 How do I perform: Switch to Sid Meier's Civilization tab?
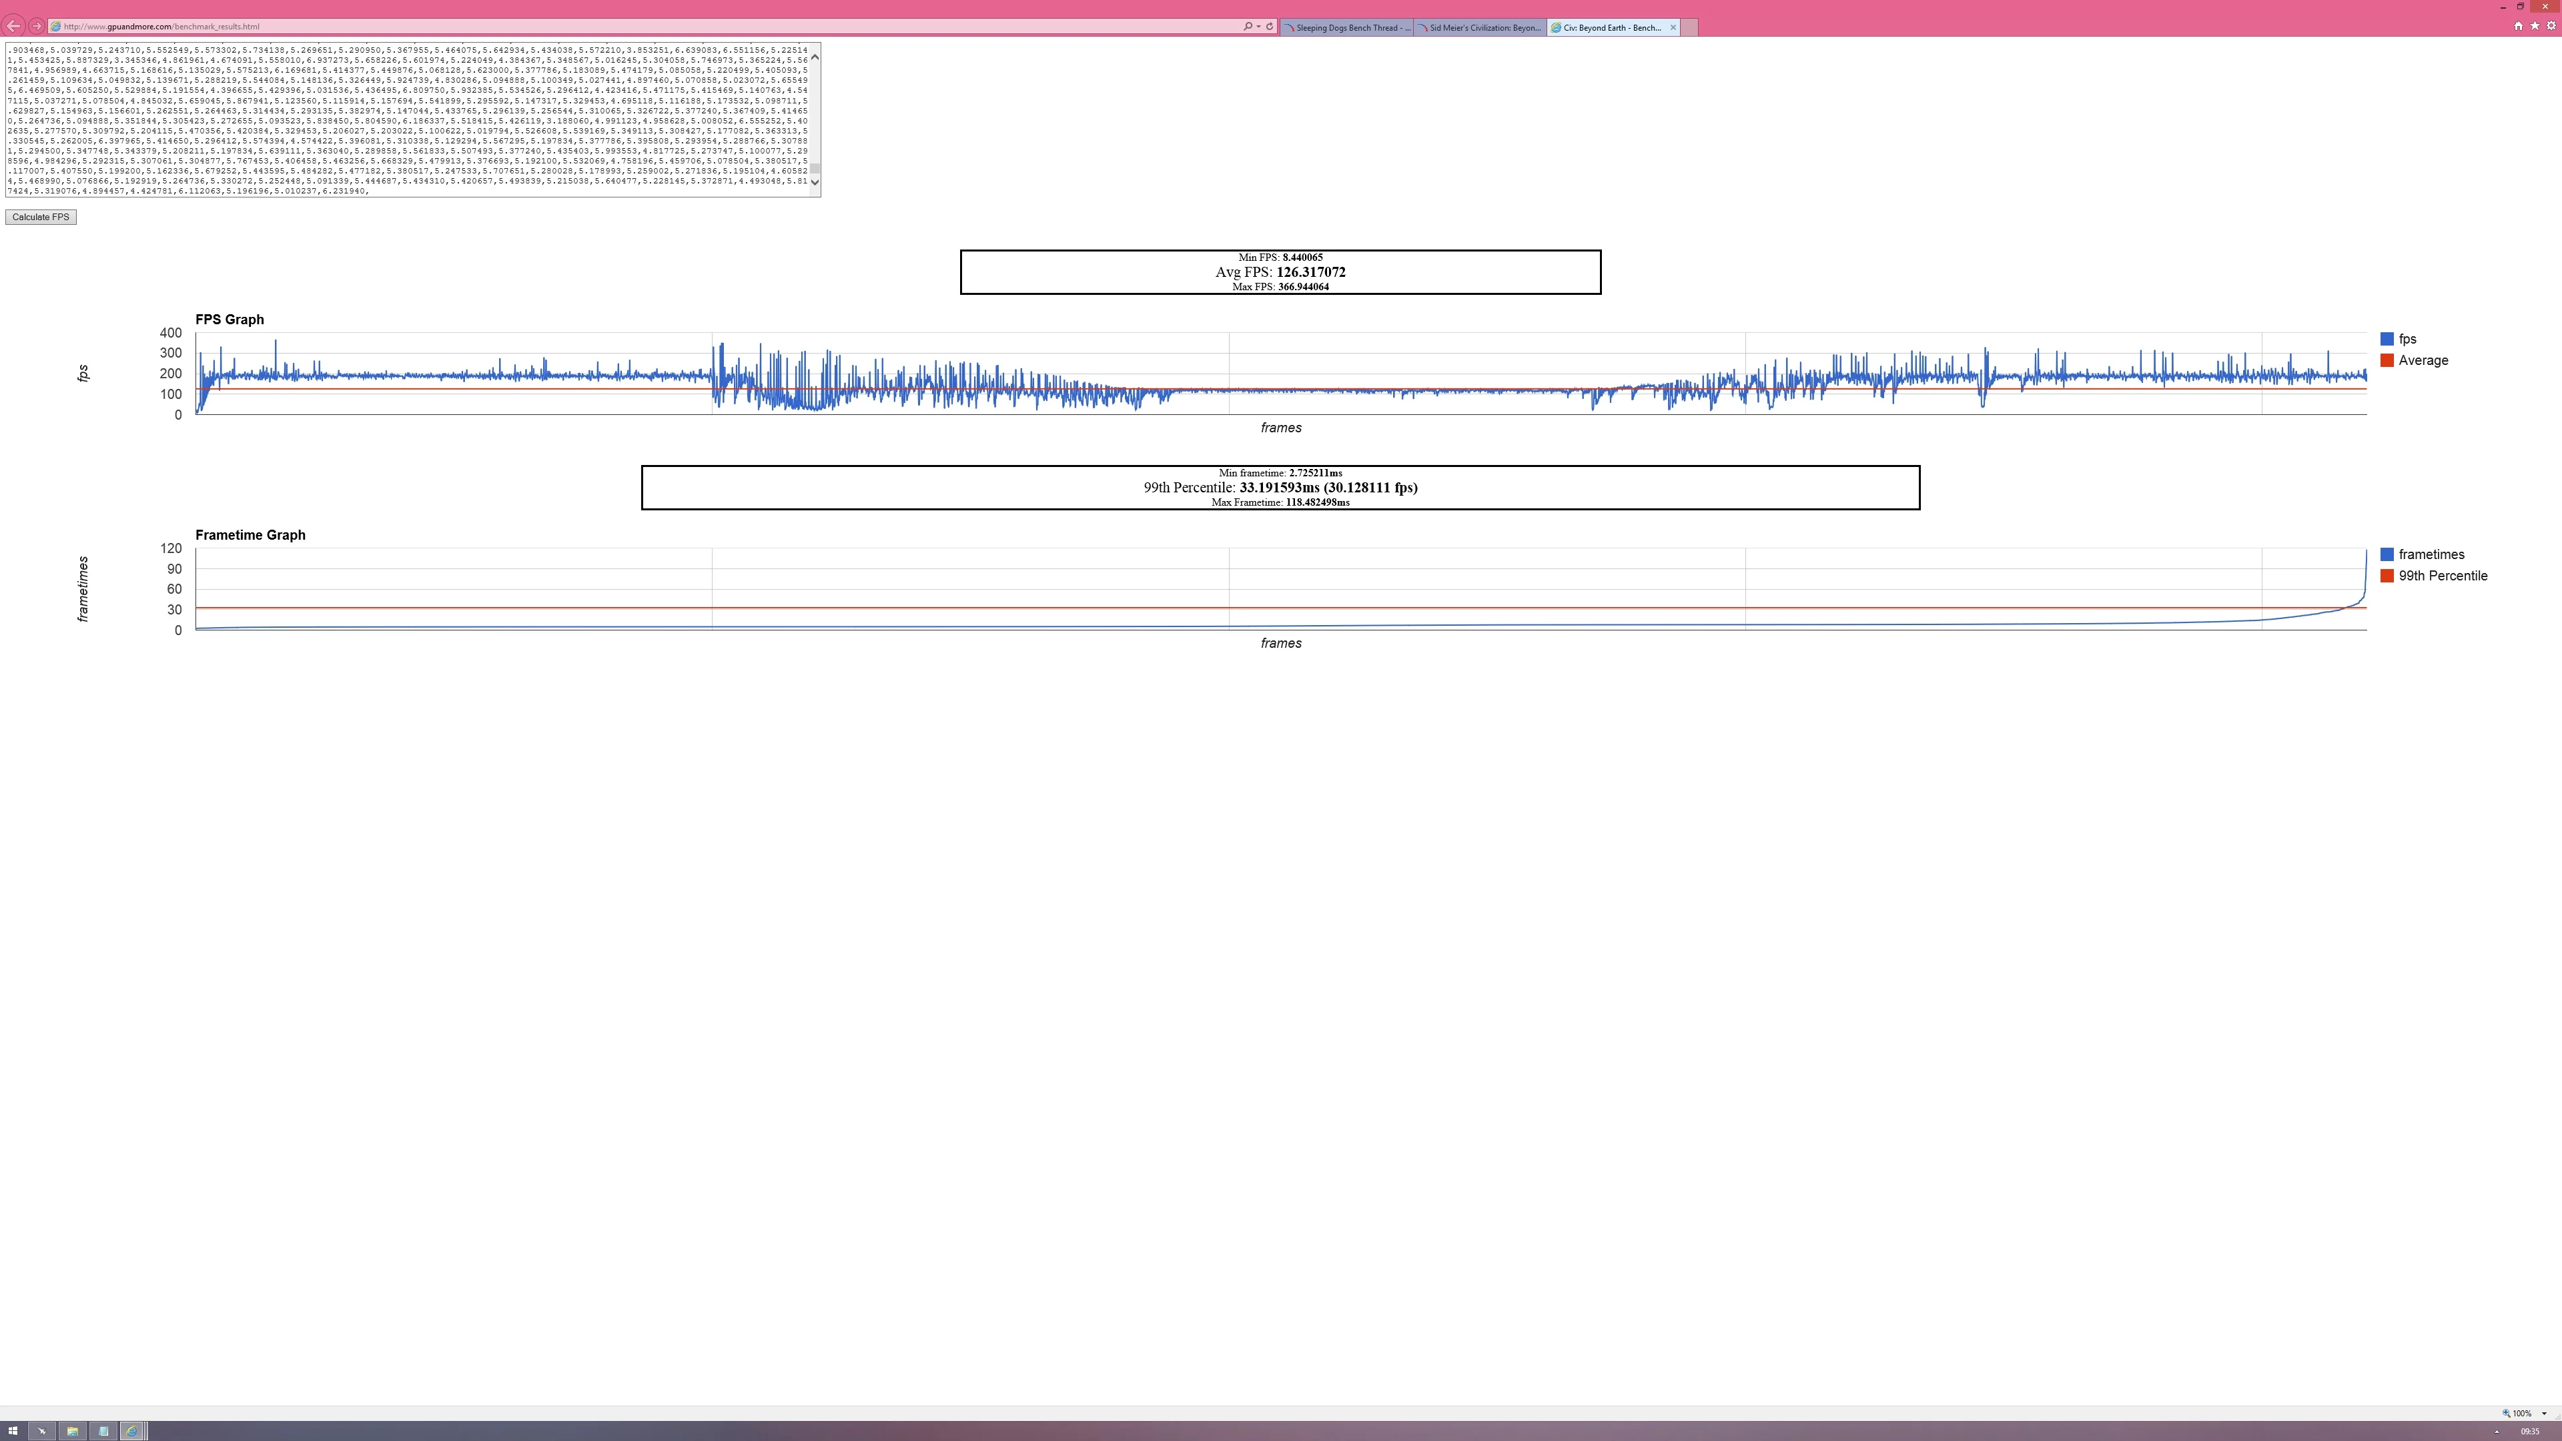(1480, 28)
